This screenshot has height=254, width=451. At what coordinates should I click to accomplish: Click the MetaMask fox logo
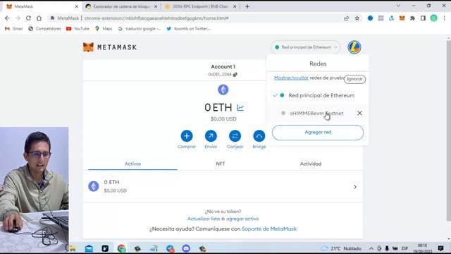[x=88, y=47]
